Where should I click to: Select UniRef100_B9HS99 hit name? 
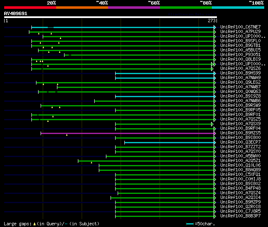240,73
